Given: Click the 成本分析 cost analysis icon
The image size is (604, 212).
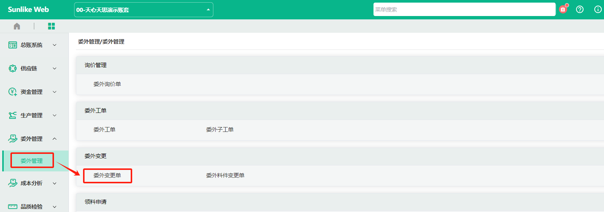Looking at the screenshot, I should tap(13, 183).
